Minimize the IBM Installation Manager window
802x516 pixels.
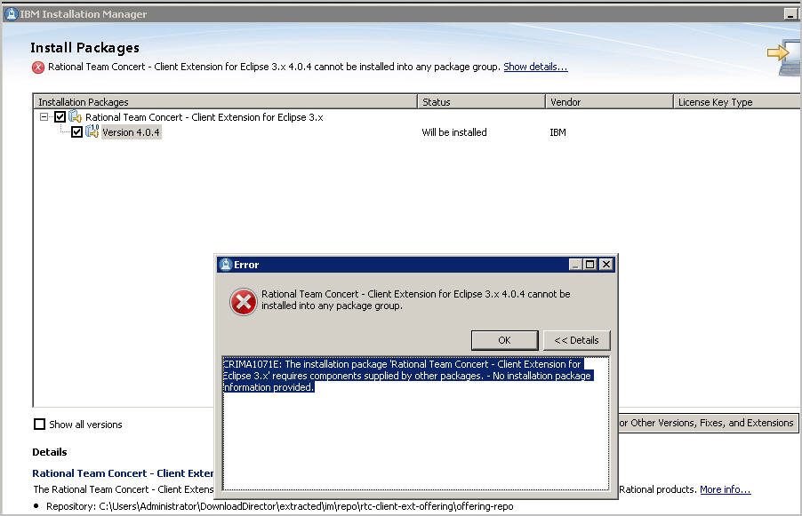pyautogui.click(x=791, y=14)
